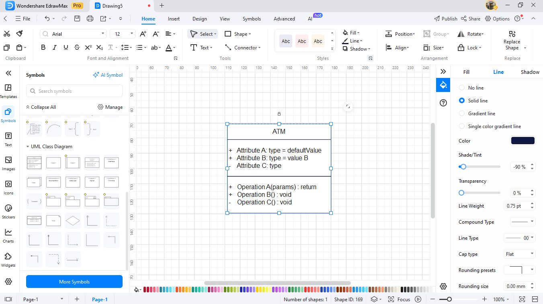Click the Fit to page icon in status bar
The image size is (543, 304).
(x=522, y=299)
